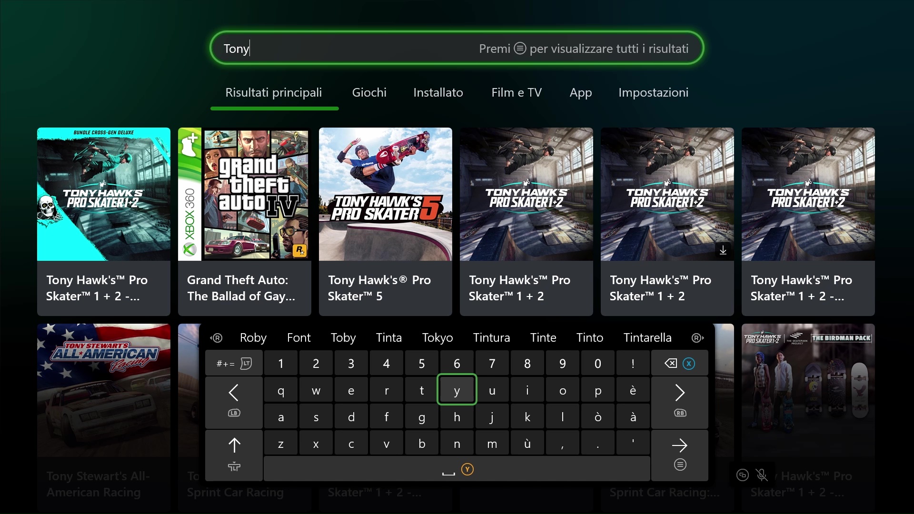Screen dimensions: 914x514
Task: Tap the comma key
Action: pos(563,444)
